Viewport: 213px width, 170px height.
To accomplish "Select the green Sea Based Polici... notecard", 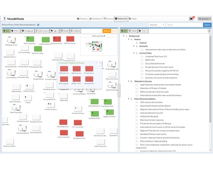I will 95,114.
